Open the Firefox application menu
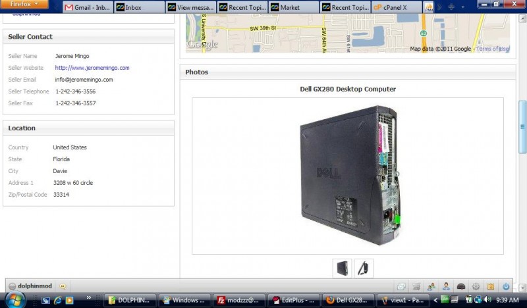527x308 pixels. [24, 4]
